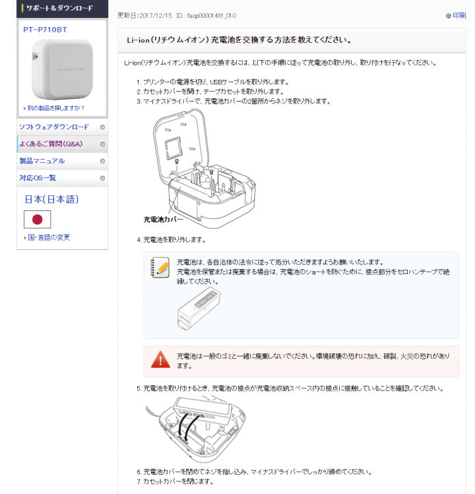Click the notepad pencil note icon
The width and height of the screenshot is (475, 494).
pos(160,268)
